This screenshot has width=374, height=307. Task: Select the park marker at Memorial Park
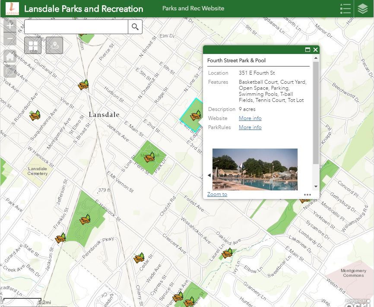point(150,157)
